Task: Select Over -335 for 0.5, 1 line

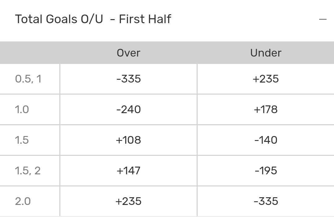Action: pos(128,79)
